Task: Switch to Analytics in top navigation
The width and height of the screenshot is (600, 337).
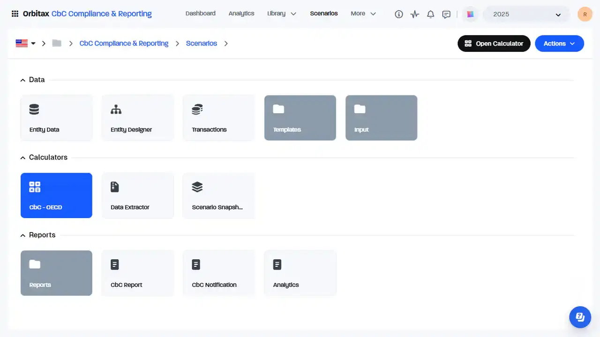Action: (x=241, y=14)
